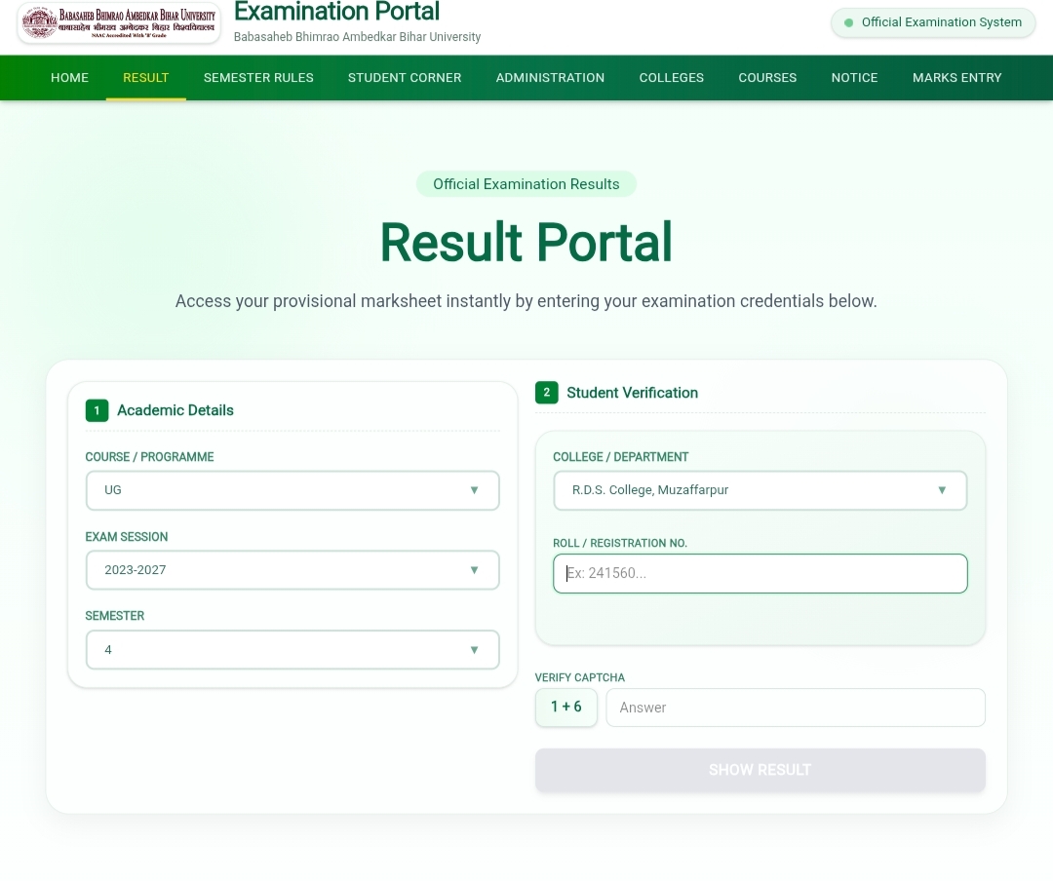Viewport: 1053px width, 881px height.
Task: Click the green status dot in header badge
Action: click(x=849, y=22)
